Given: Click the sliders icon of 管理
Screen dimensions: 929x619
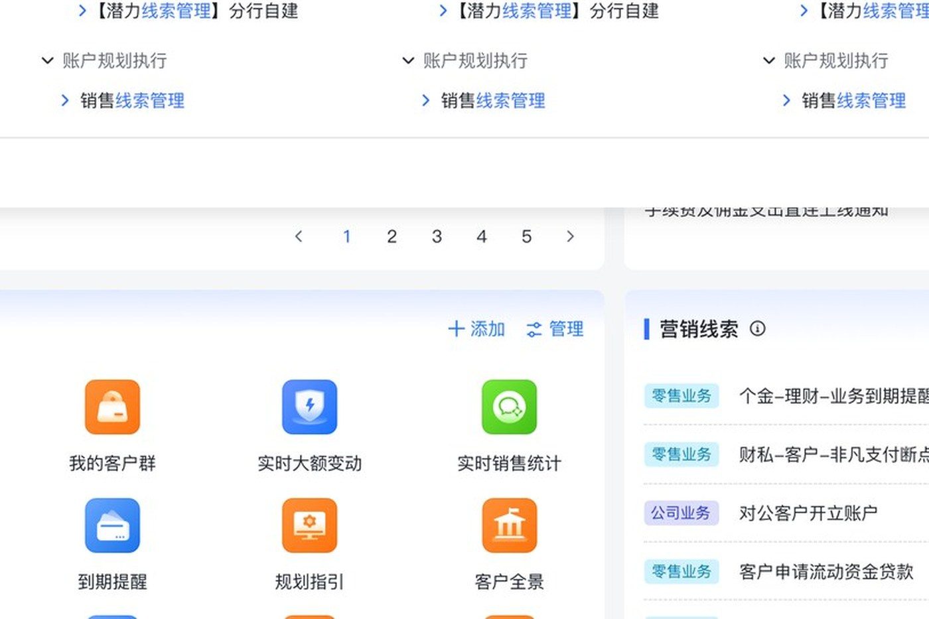Looking at the screenshot, I should click(x=534, y=329).
